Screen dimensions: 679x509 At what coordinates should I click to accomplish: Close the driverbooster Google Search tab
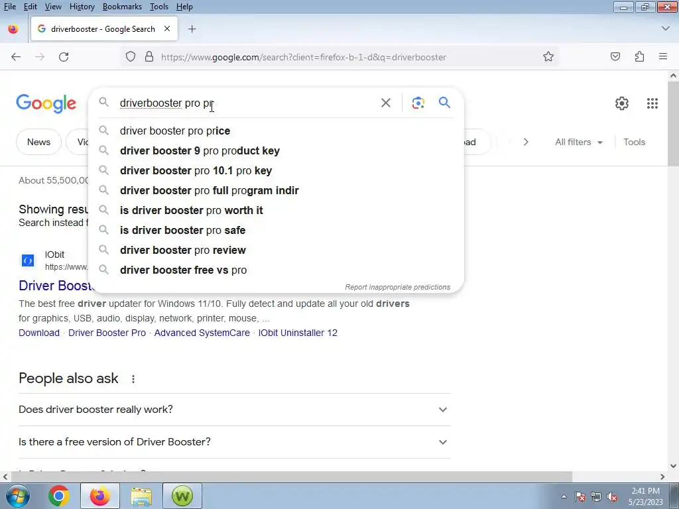click(x=167, y=28)
